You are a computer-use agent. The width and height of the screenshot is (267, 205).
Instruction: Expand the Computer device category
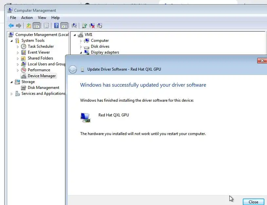pyautogui.click(x=81, y=41)
